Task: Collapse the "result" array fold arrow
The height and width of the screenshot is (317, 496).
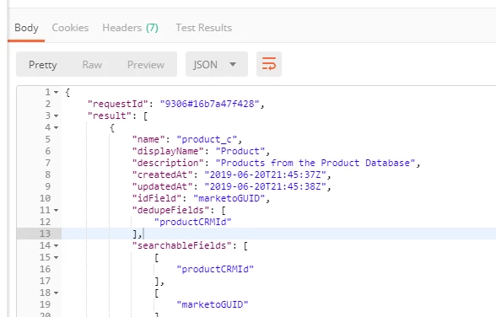Action: point(56,116)
